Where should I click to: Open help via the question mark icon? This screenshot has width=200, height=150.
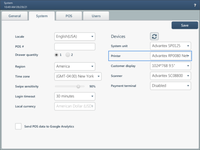(195, 5)
